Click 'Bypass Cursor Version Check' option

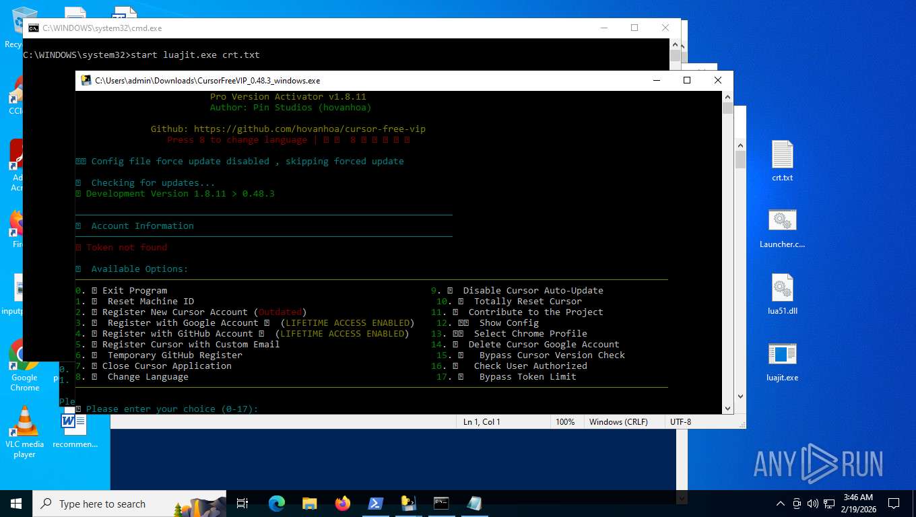[x=552, y=355]
